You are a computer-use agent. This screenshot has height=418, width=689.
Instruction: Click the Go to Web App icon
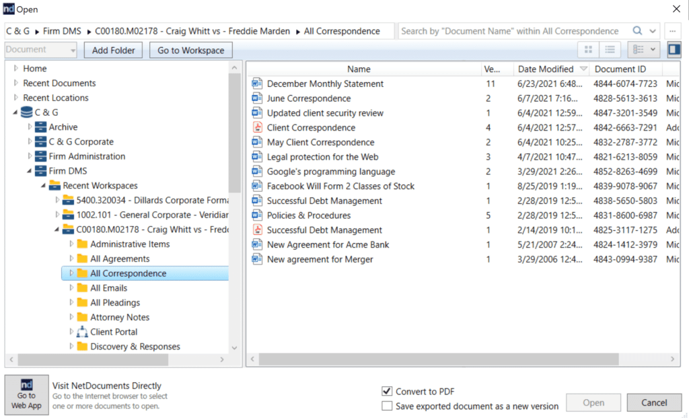coord(26,394)
